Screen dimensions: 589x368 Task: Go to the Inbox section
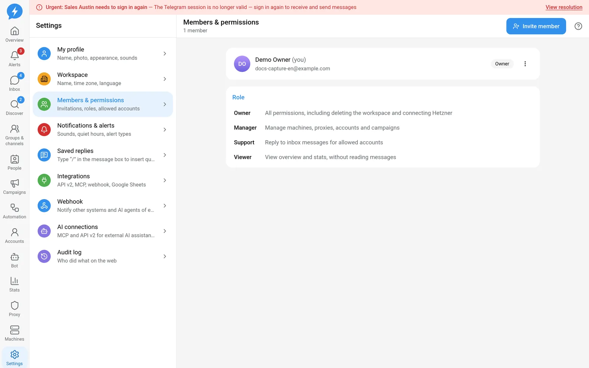click(x=14, y=84)
